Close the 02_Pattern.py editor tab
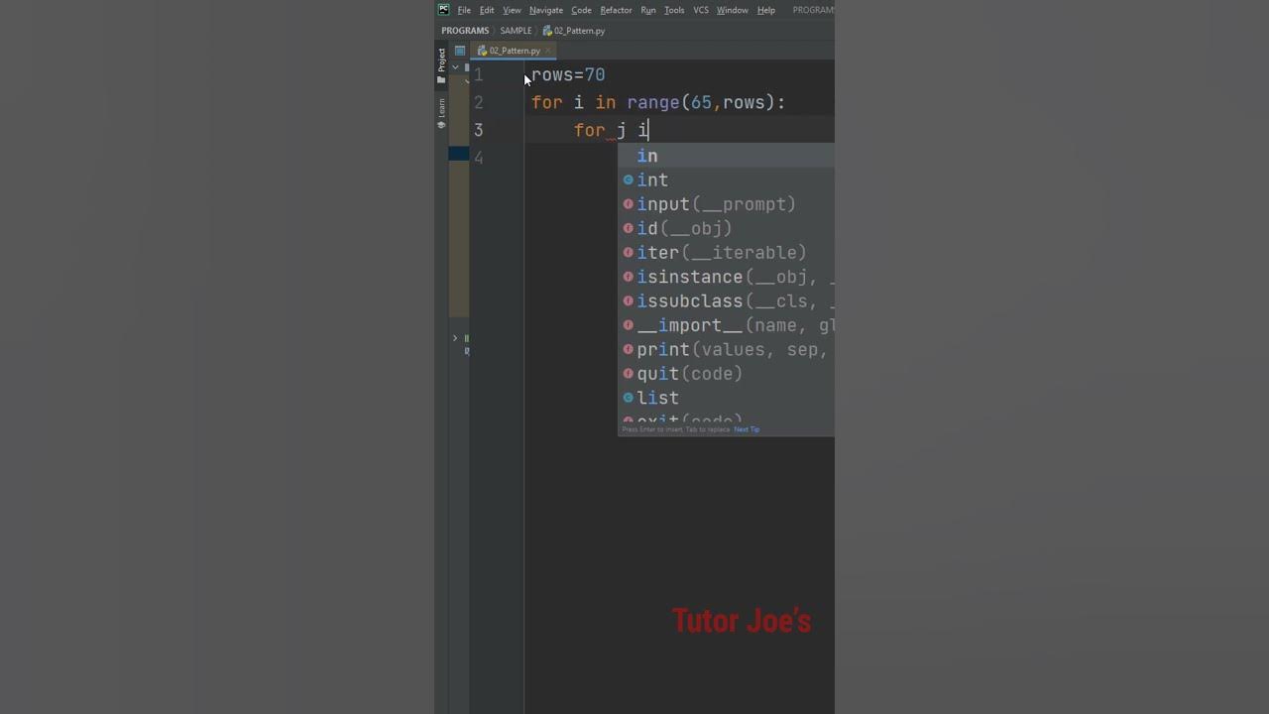Screen dimensions: 1269x714 [548, 51]
